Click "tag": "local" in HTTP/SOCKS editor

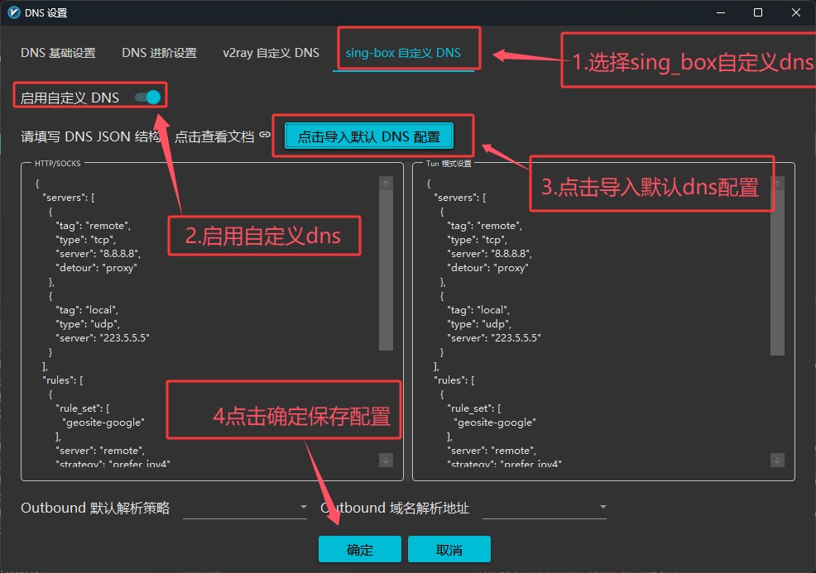(87, 310)
